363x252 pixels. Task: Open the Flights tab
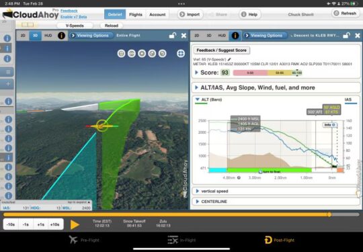click(136, 14)
